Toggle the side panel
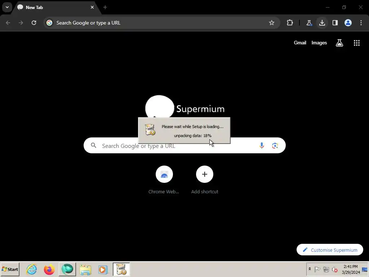Image resolution: width=369 pixels, height=277 pixels. pyautogui.click(x=335, y=23)
